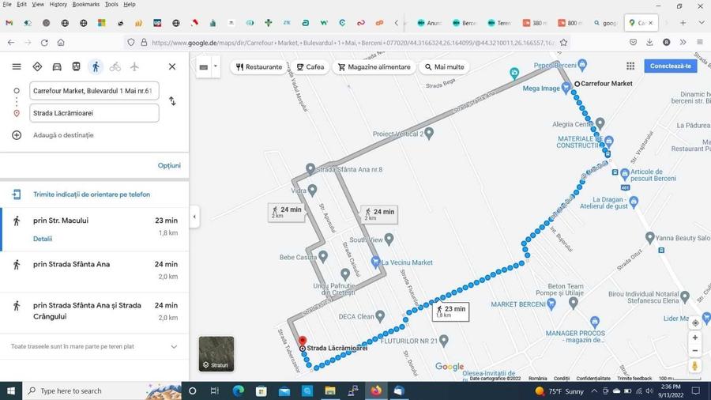Open the Firefox downloads panel
Screen dimensions: 711x400
(x=649, y=42)
